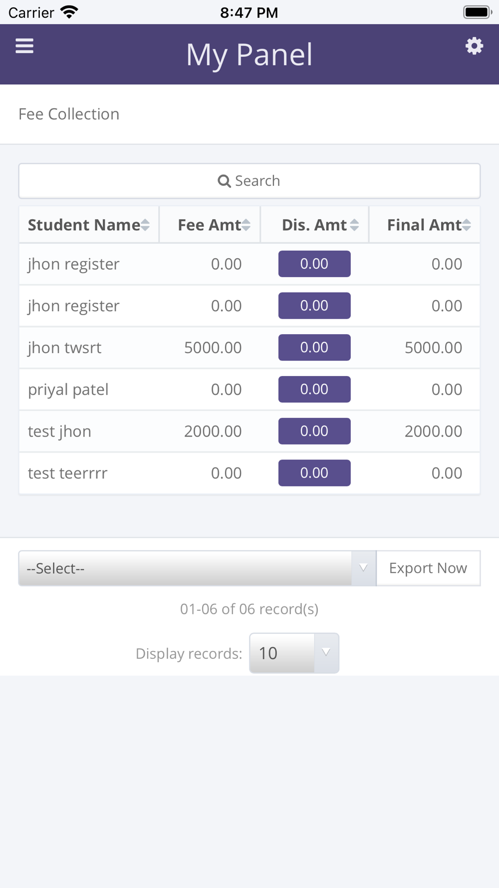Click discount amount for priyal patel
499x888 pixels.
[x=314, y=390]
